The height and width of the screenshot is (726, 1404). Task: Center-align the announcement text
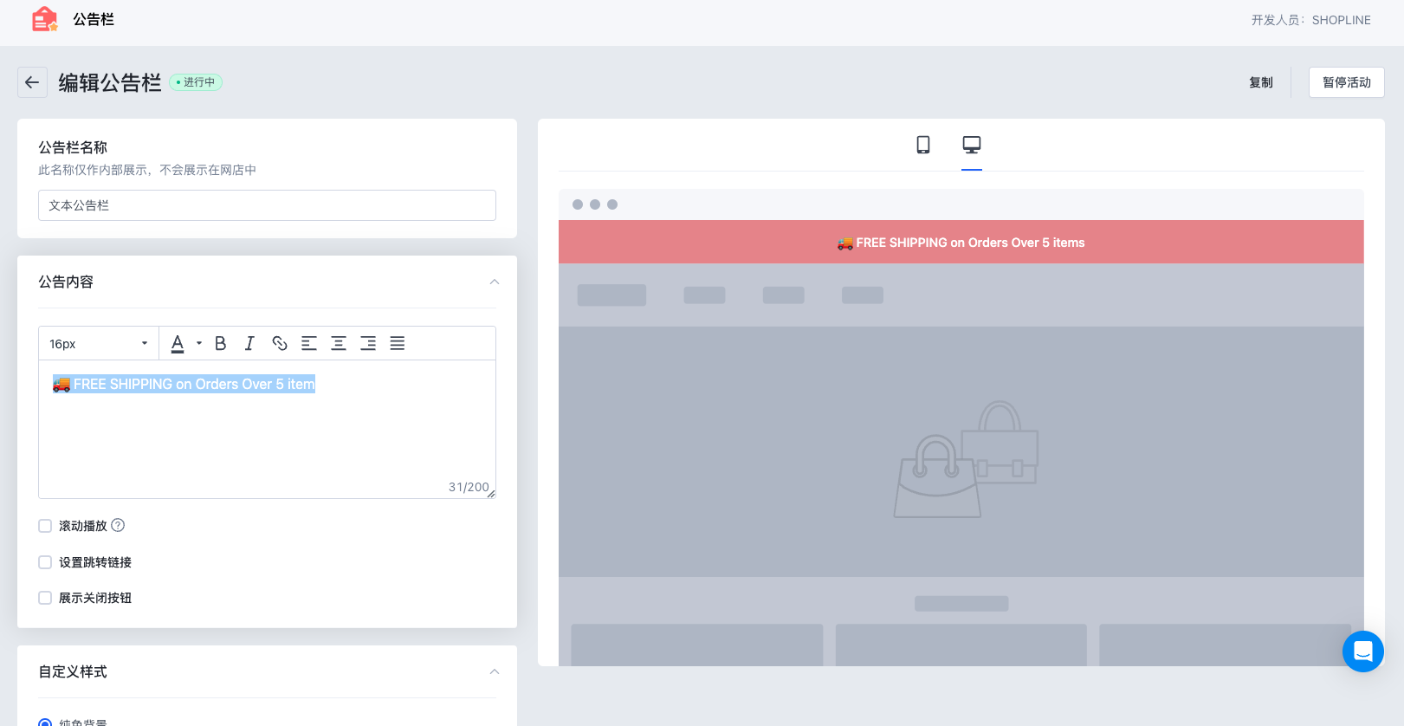[x=339, y=344]
